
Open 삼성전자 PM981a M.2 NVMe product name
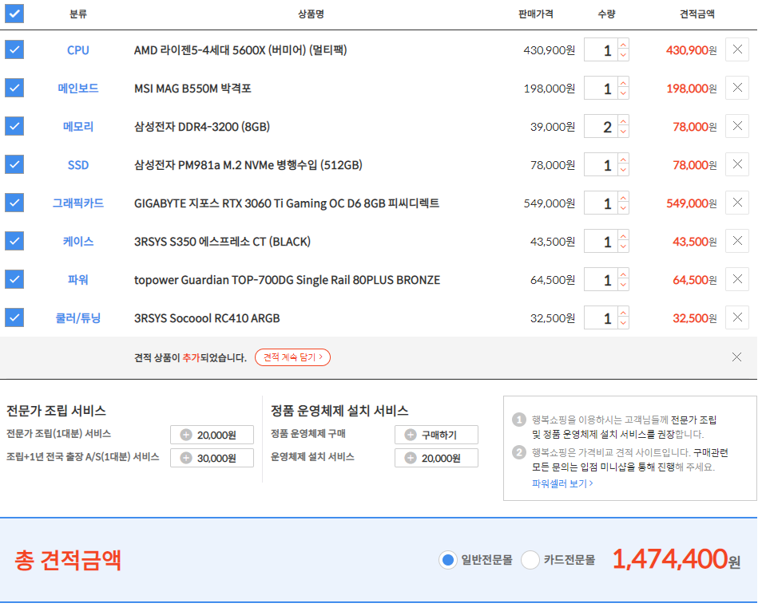(x=248, y=165)
